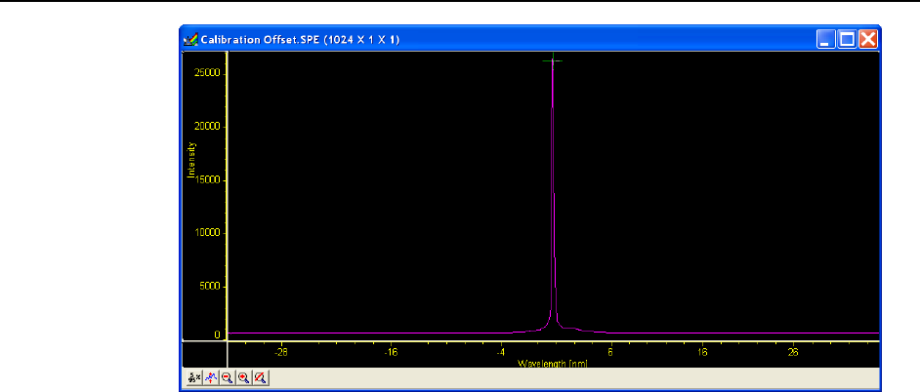Screen dimensions: 920x392
Task: Click the 26 wavelength axis label
Action: point(793,352)
